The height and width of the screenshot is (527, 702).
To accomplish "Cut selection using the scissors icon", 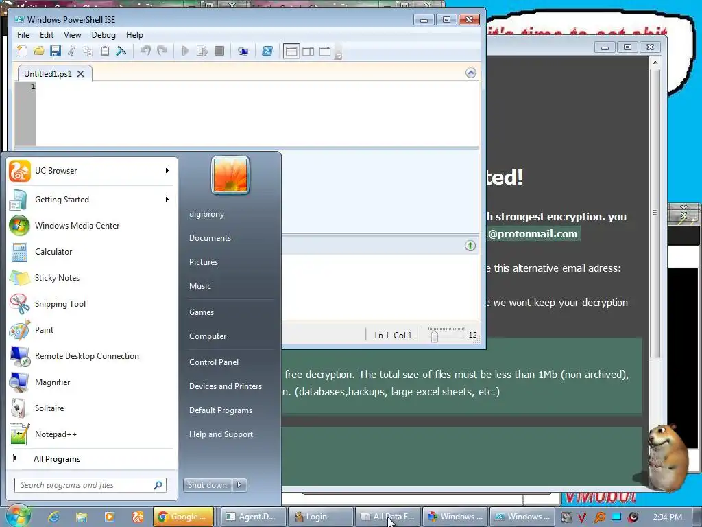I will (x=71, y=51).
